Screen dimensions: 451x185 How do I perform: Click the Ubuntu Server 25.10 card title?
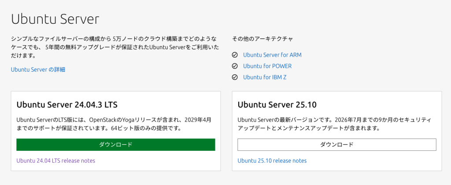277,105
